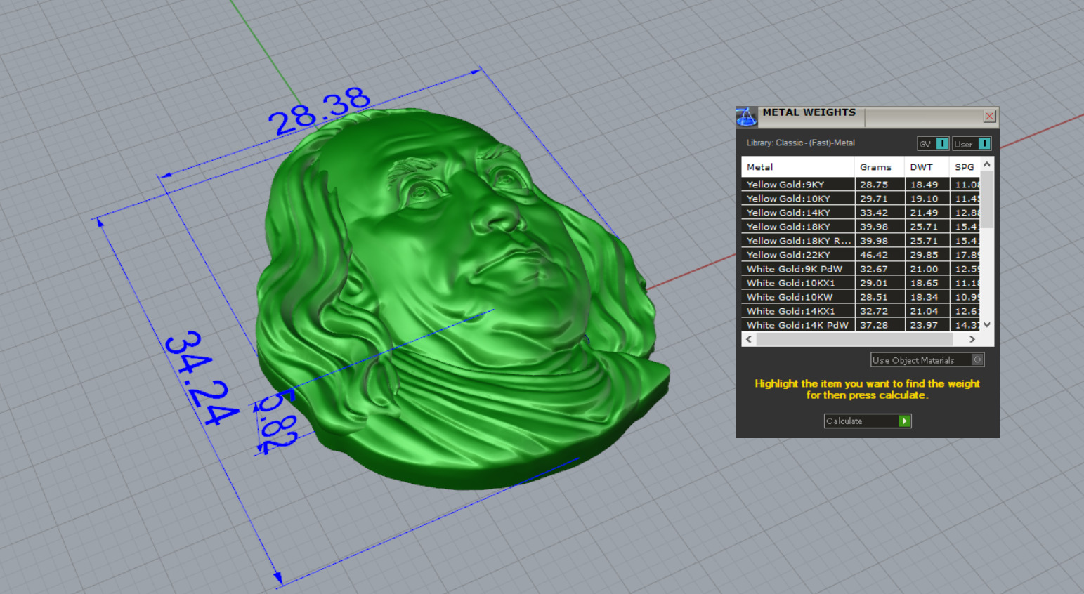Screen dimensions: 1084x594
Task: Select the Yellow Gold:14KY row
Action: [x=861, y=213]
